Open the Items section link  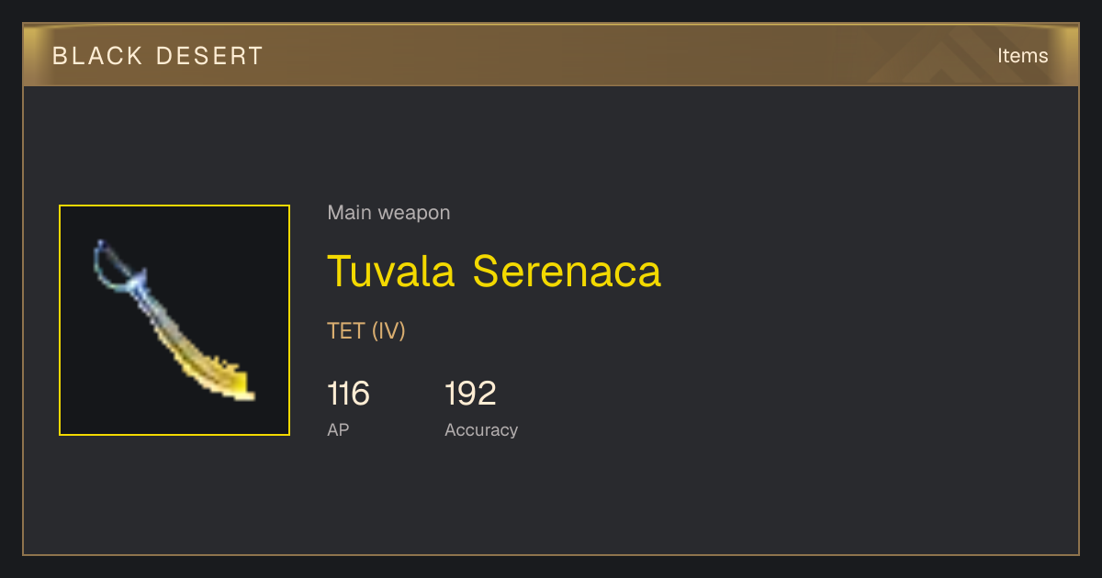click(1022, 56)
